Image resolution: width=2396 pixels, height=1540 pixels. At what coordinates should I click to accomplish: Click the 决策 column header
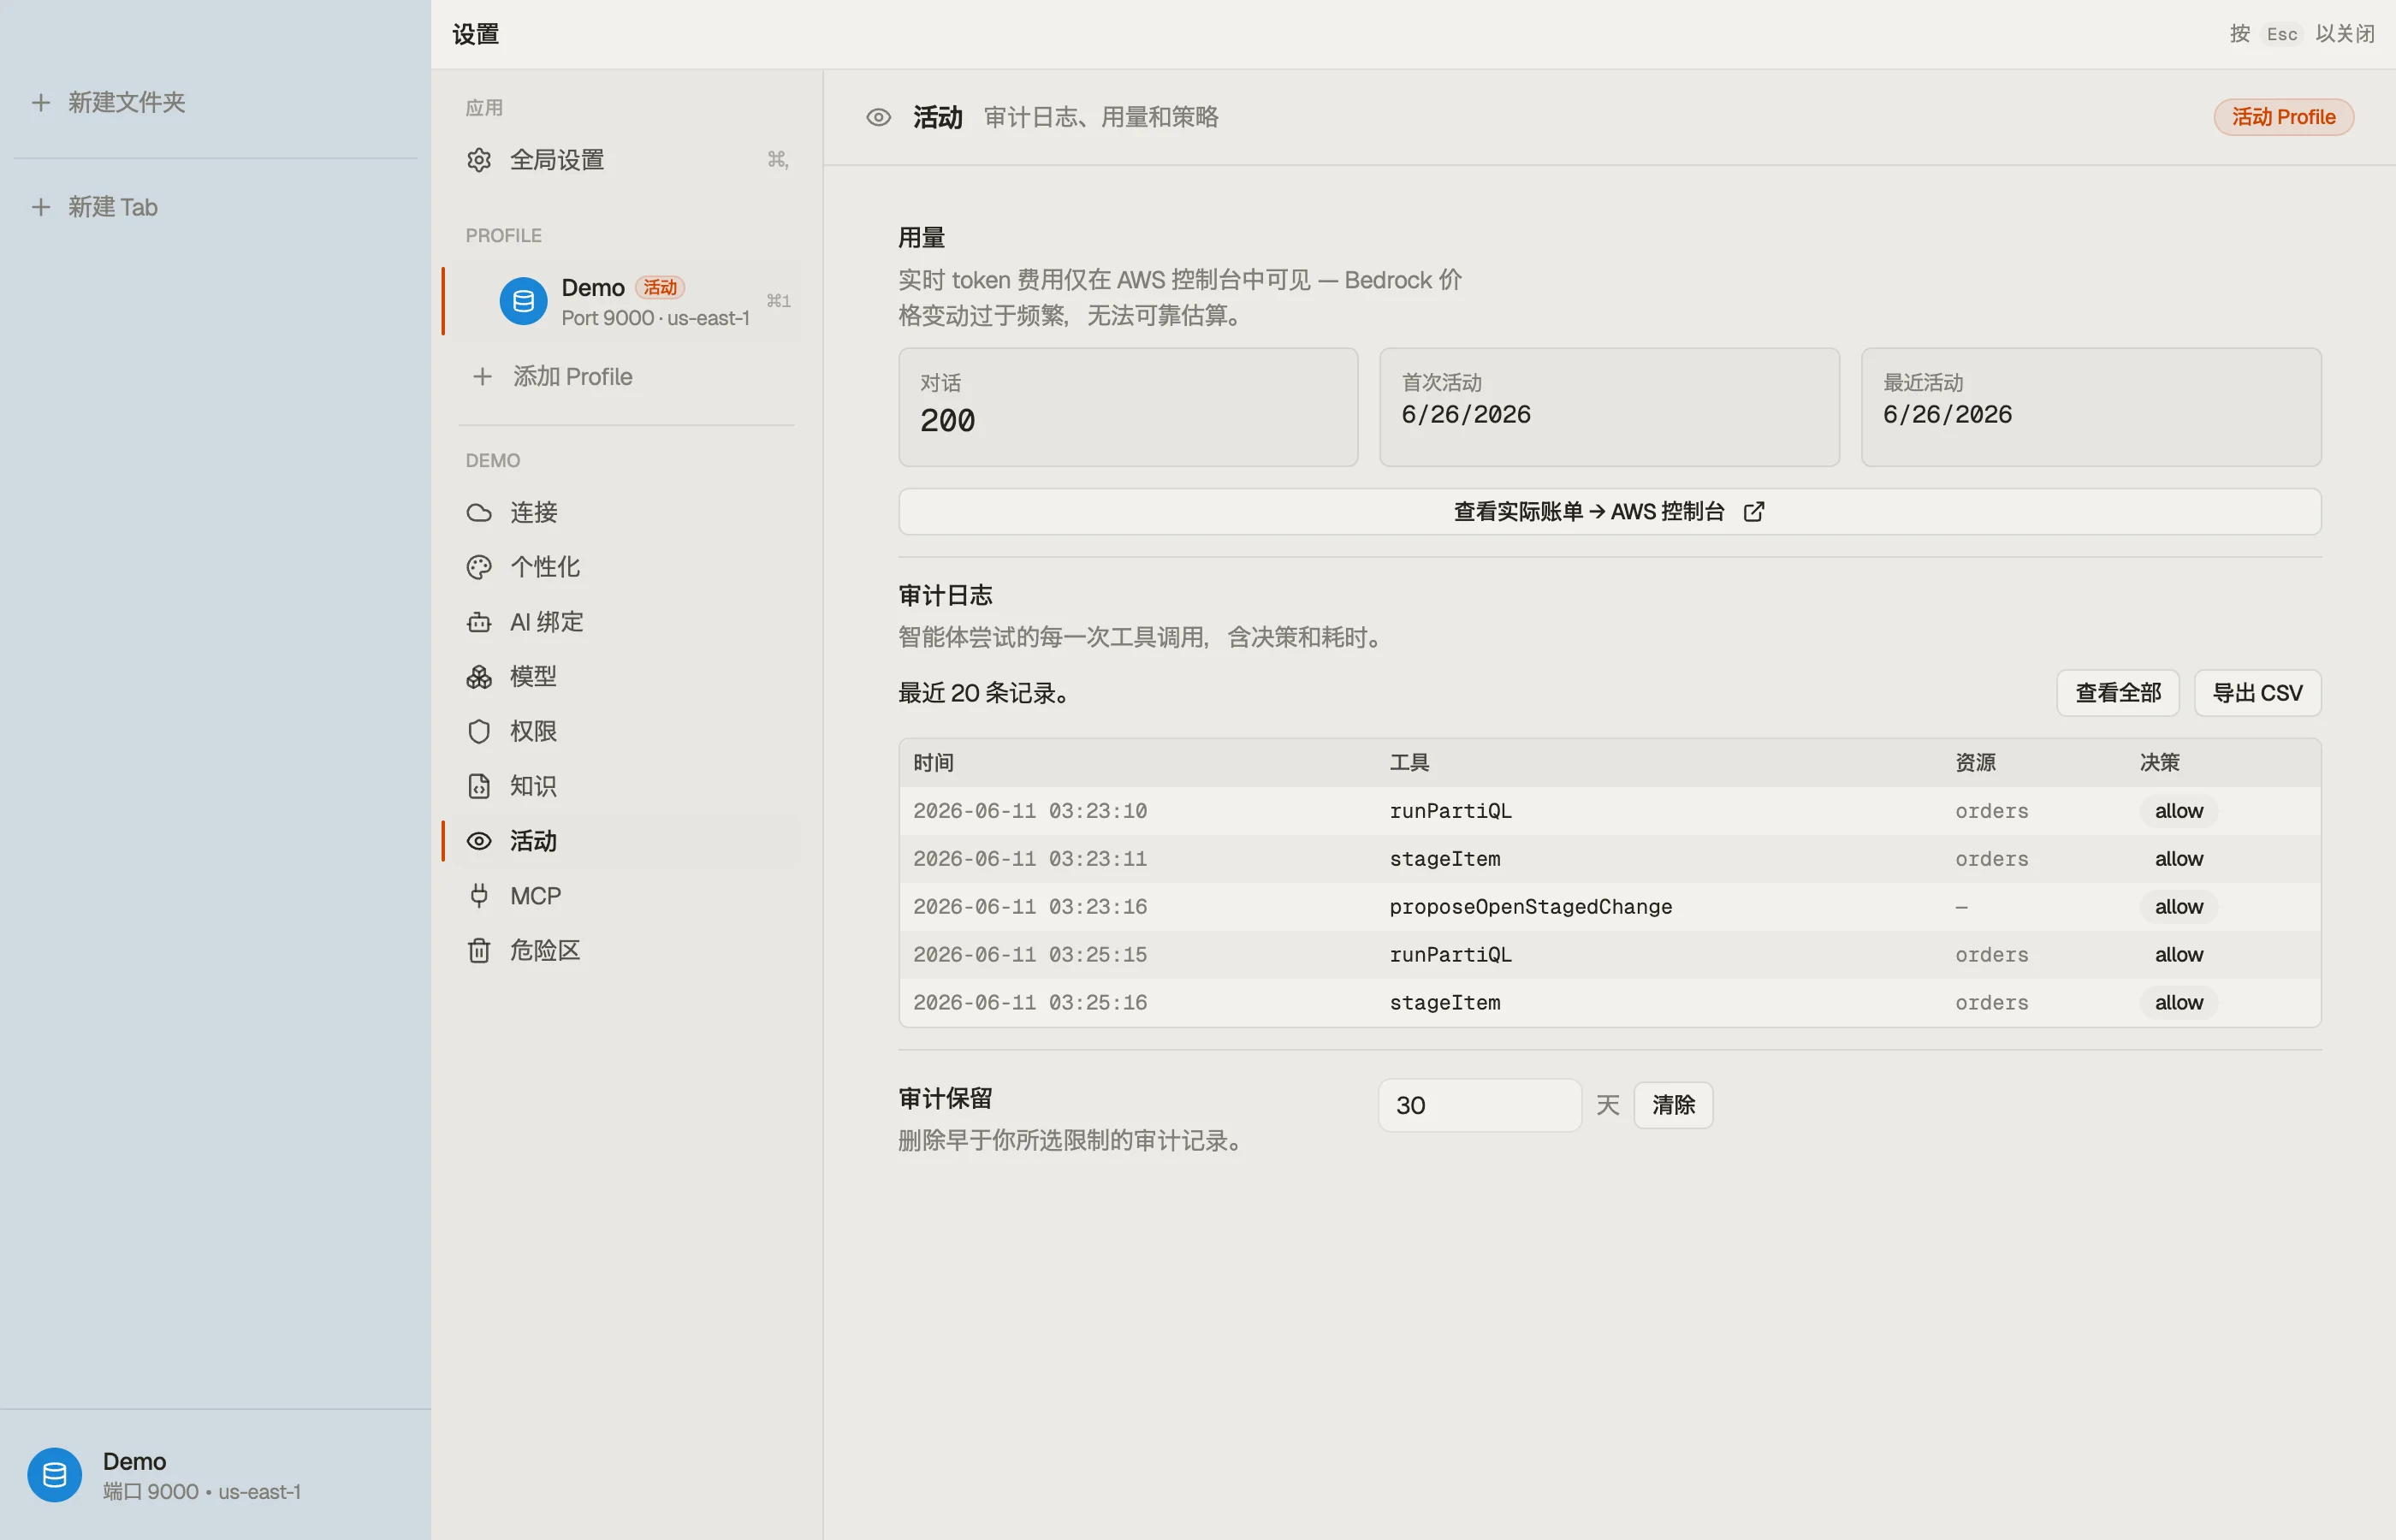point(2159,763)
